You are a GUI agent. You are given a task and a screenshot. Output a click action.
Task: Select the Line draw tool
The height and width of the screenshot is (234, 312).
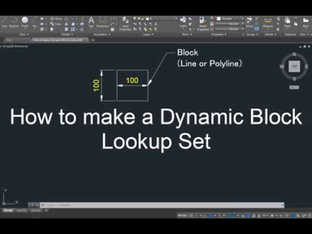[x=4, y=21]
